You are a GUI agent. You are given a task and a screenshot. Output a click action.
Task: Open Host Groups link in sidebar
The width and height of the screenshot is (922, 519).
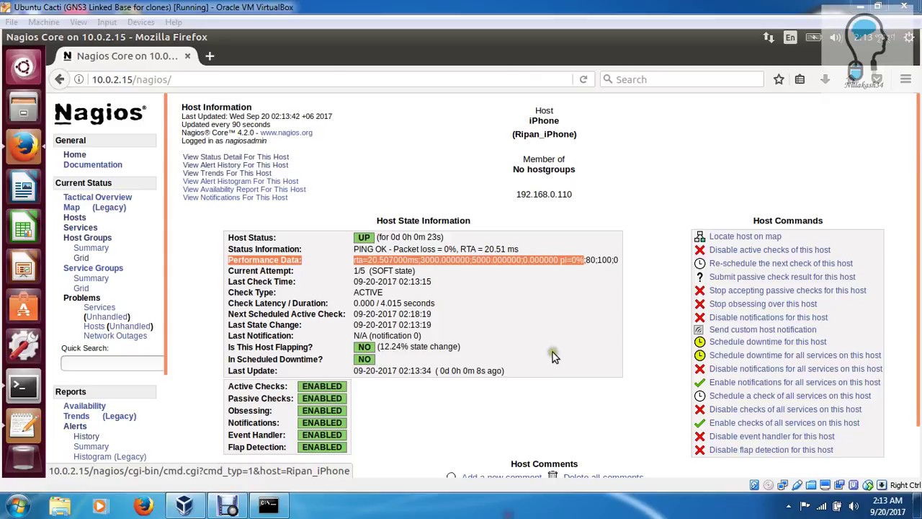coord(87,238)
